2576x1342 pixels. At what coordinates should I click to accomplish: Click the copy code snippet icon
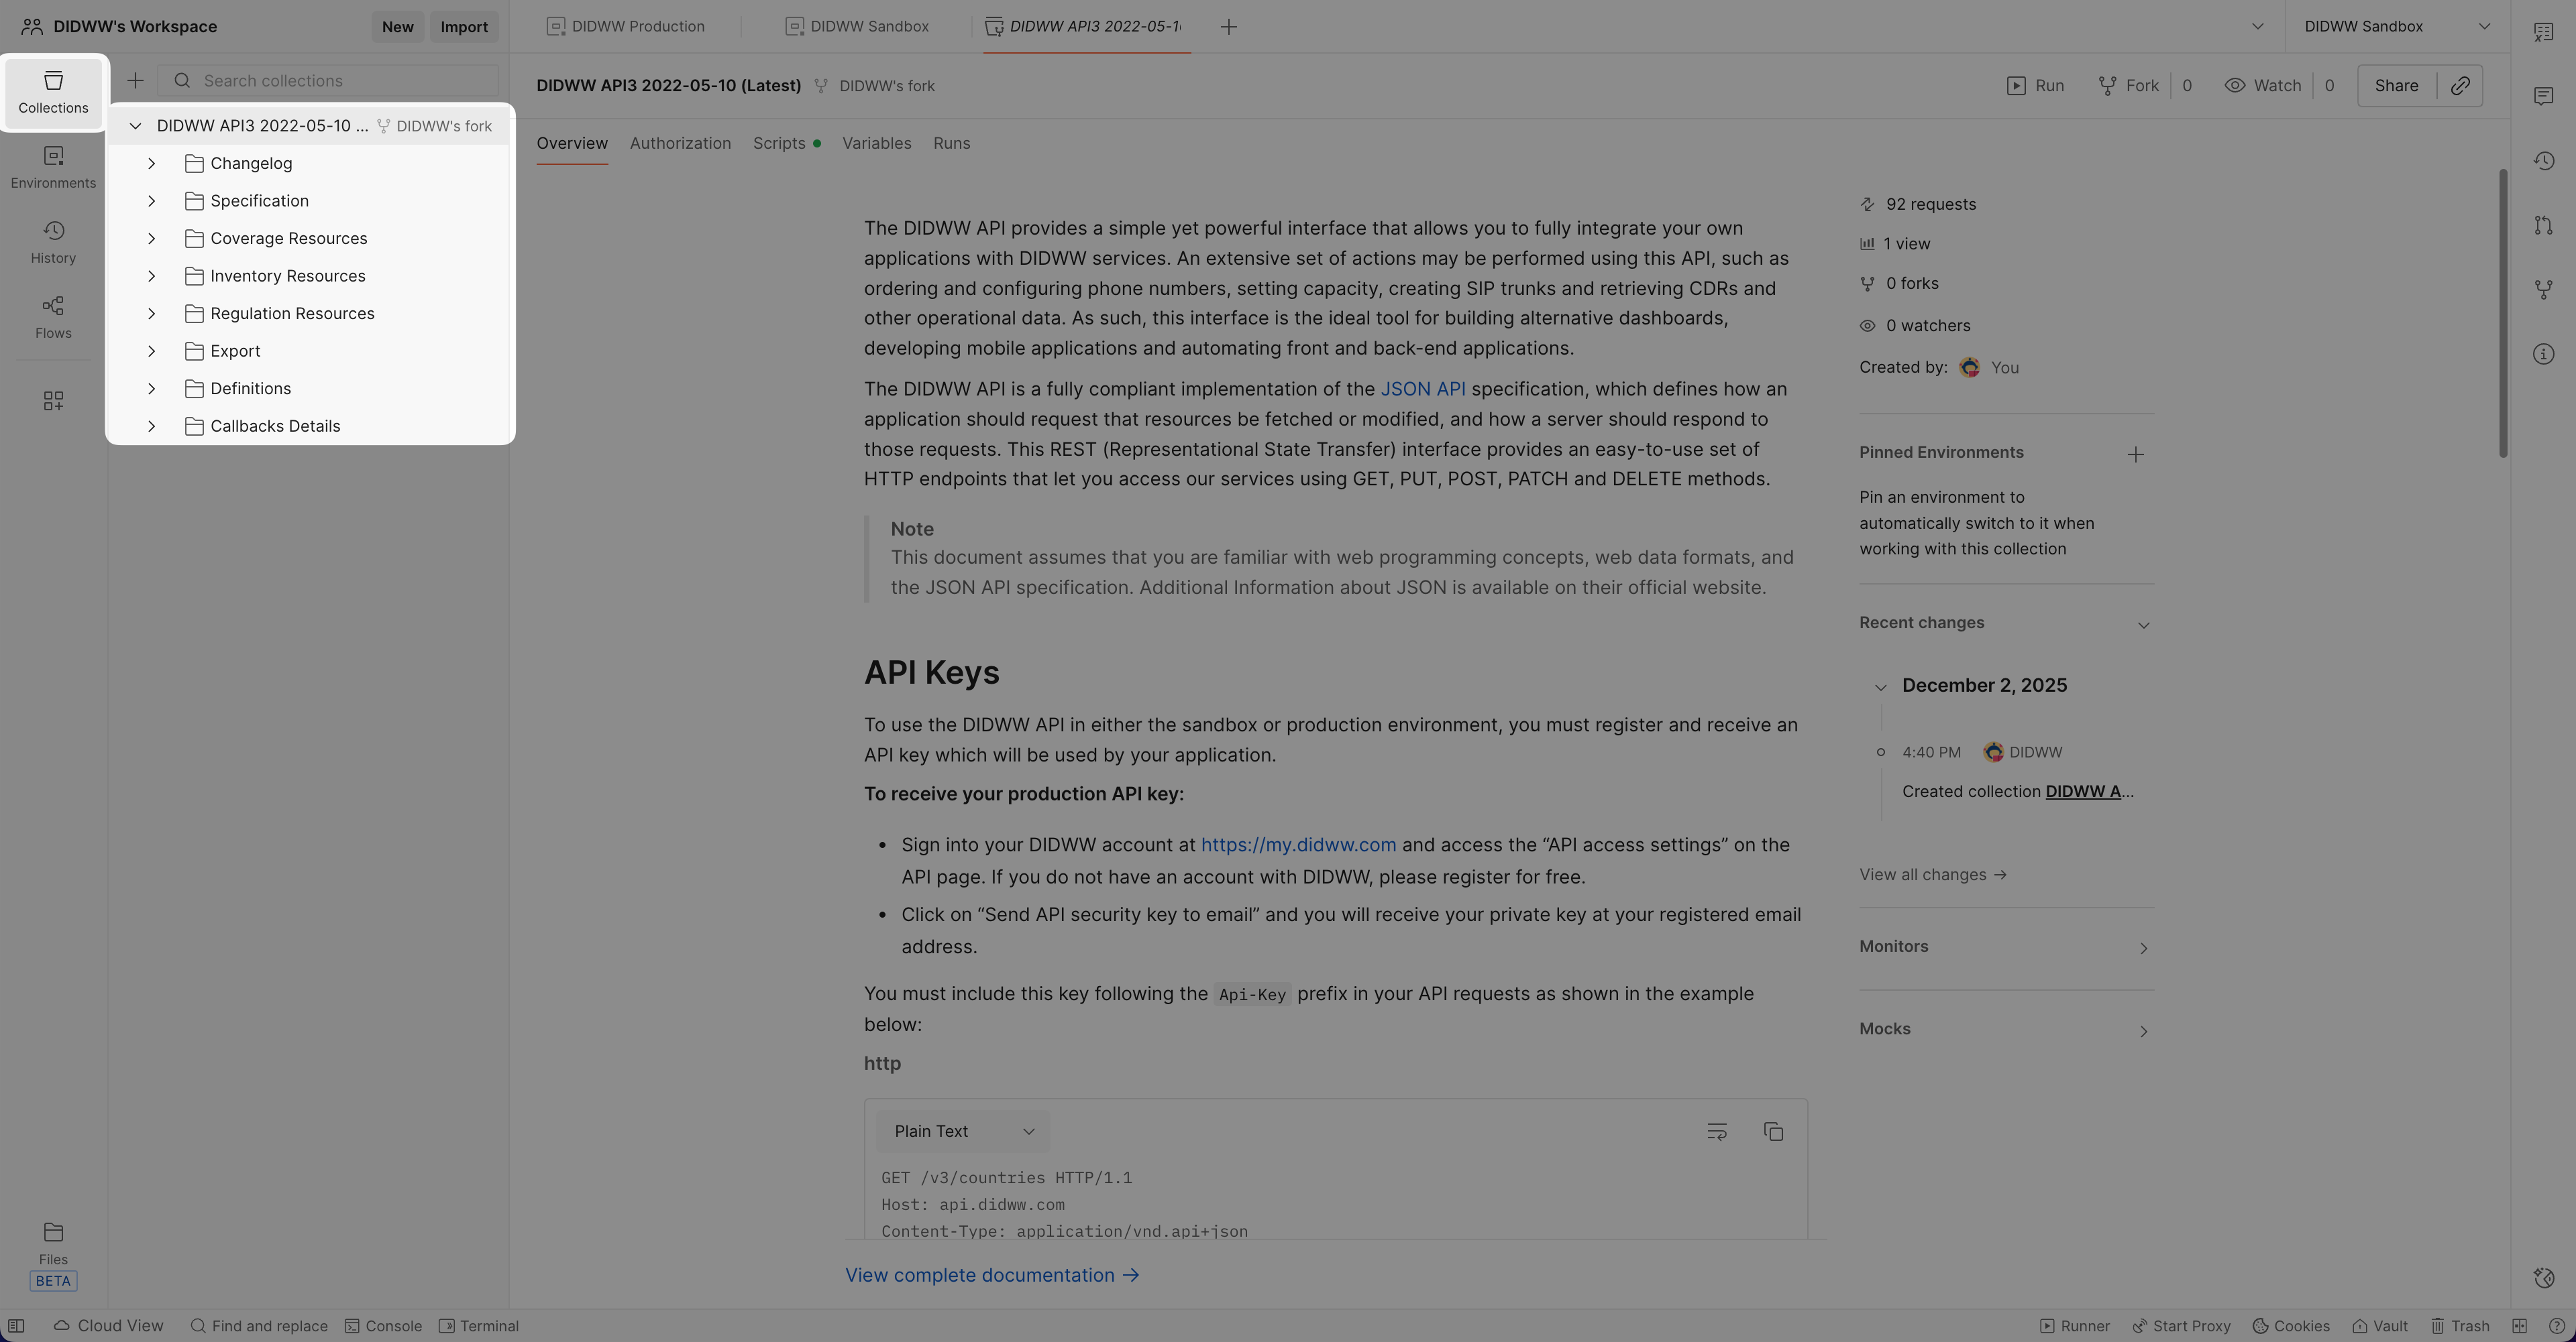click(x=1773, y=1131)
